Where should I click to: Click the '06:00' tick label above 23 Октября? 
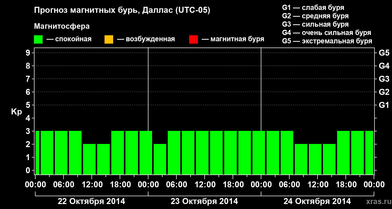176,185
